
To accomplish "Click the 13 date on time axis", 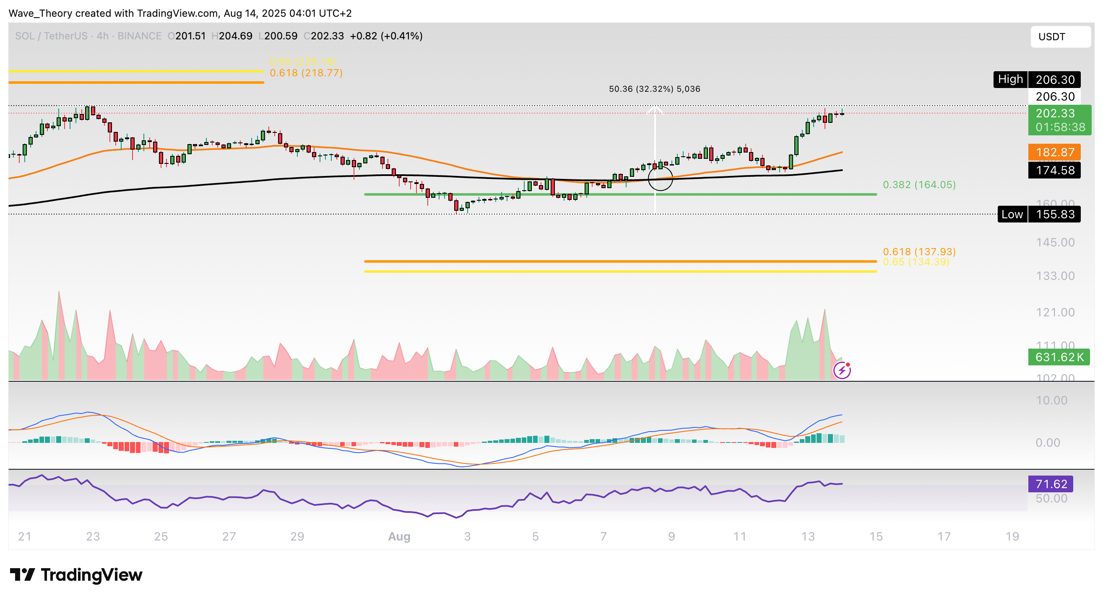I will 808,536.
